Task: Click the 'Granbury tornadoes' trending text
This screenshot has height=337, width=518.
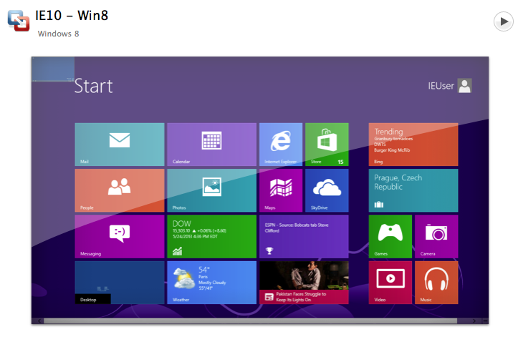Action: click(393, 139)
